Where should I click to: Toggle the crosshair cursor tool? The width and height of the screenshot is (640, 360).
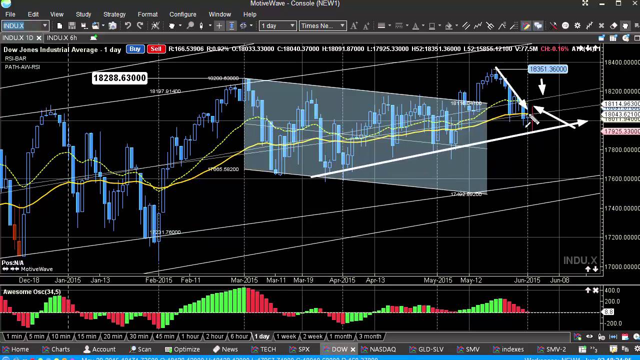tap(219, 25)
